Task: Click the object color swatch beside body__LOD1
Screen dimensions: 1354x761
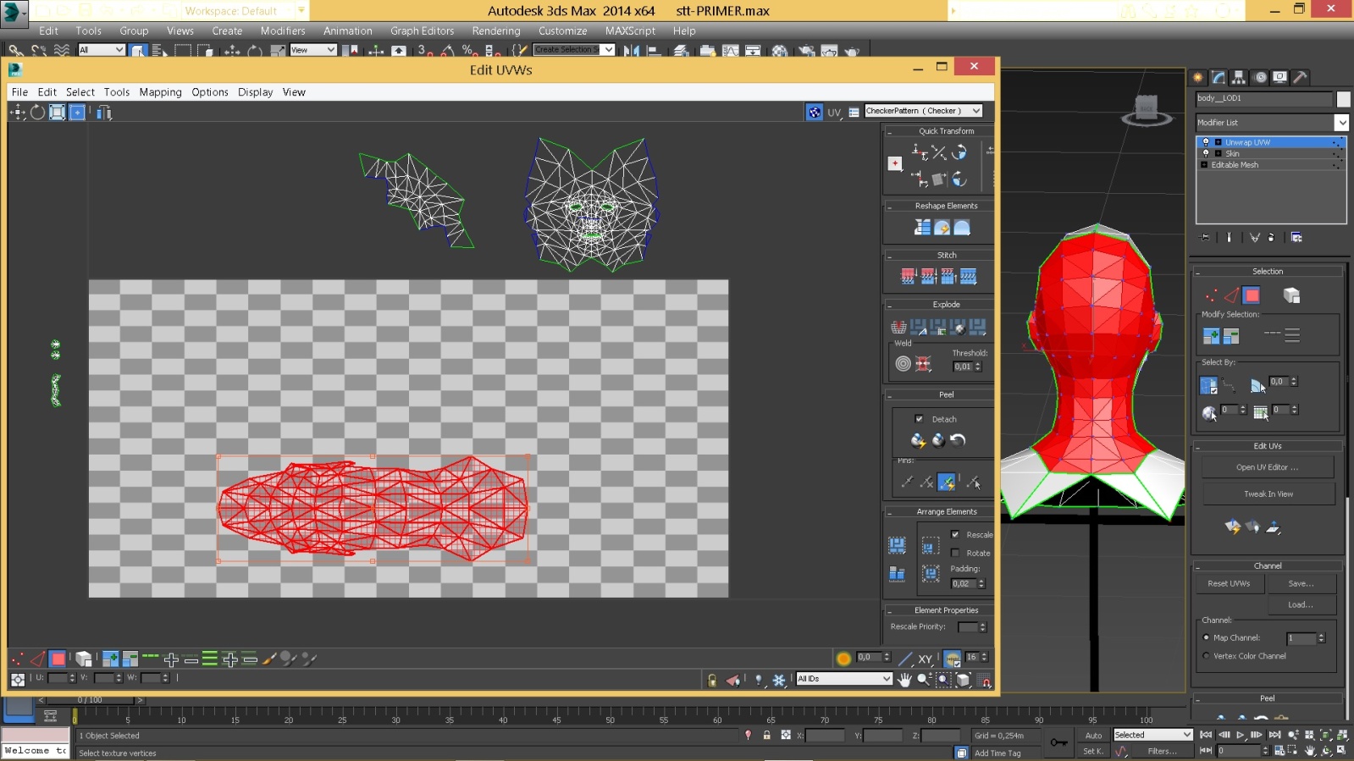Action: 1343,99
